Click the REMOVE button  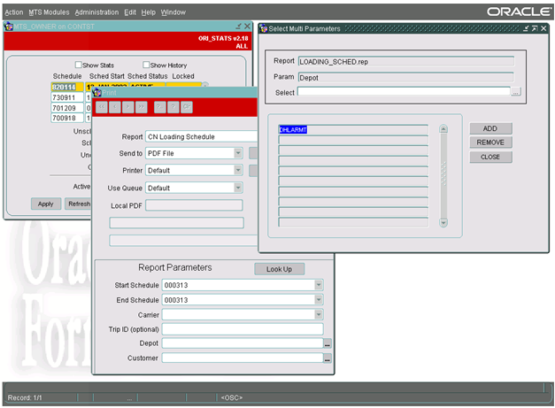[490, 142]
